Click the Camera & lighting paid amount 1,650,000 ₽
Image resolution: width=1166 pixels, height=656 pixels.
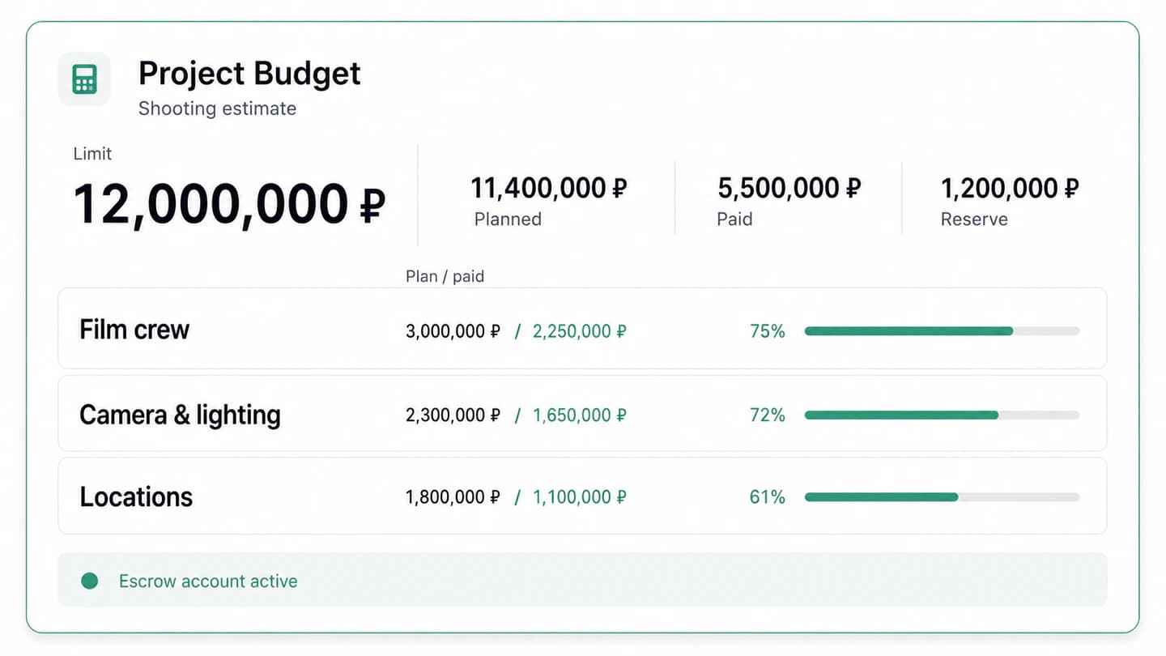coord(580,415)
